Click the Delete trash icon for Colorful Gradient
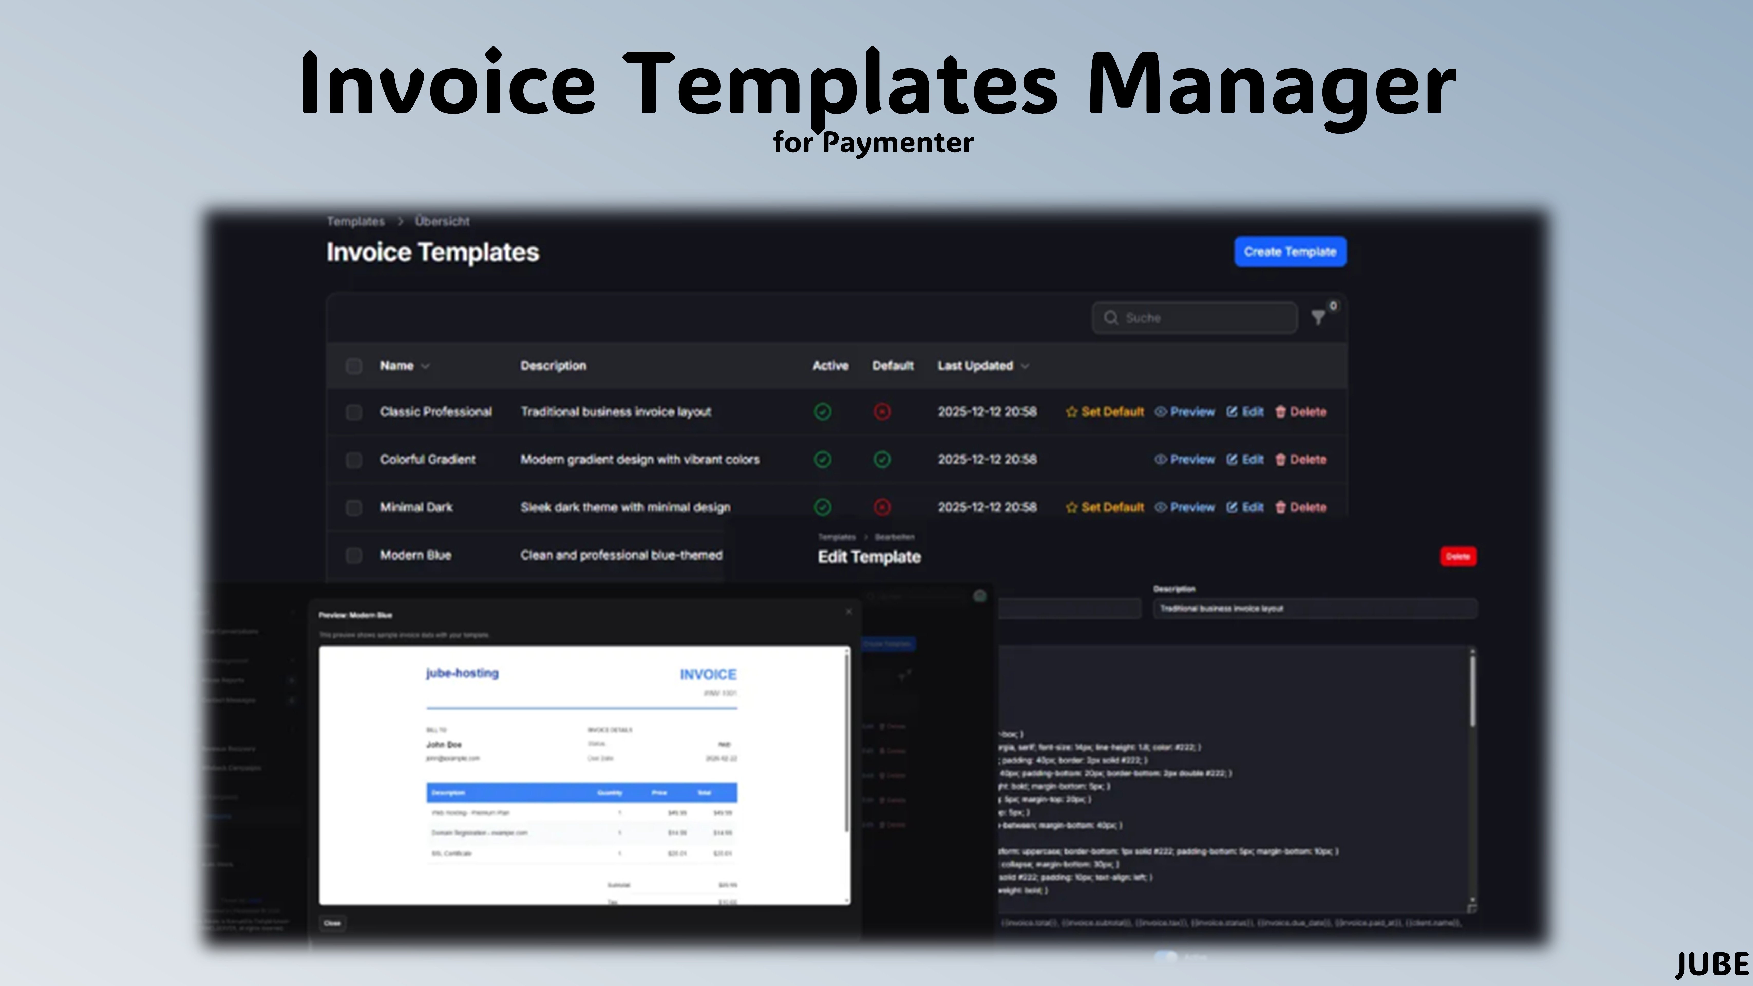This screenshot has width=1753, height=986. click(1282, 459)
